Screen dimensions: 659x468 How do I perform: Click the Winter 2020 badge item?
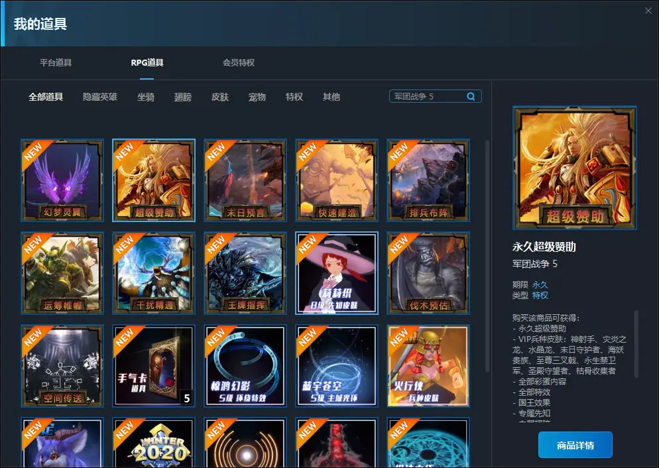click(154, 443)
